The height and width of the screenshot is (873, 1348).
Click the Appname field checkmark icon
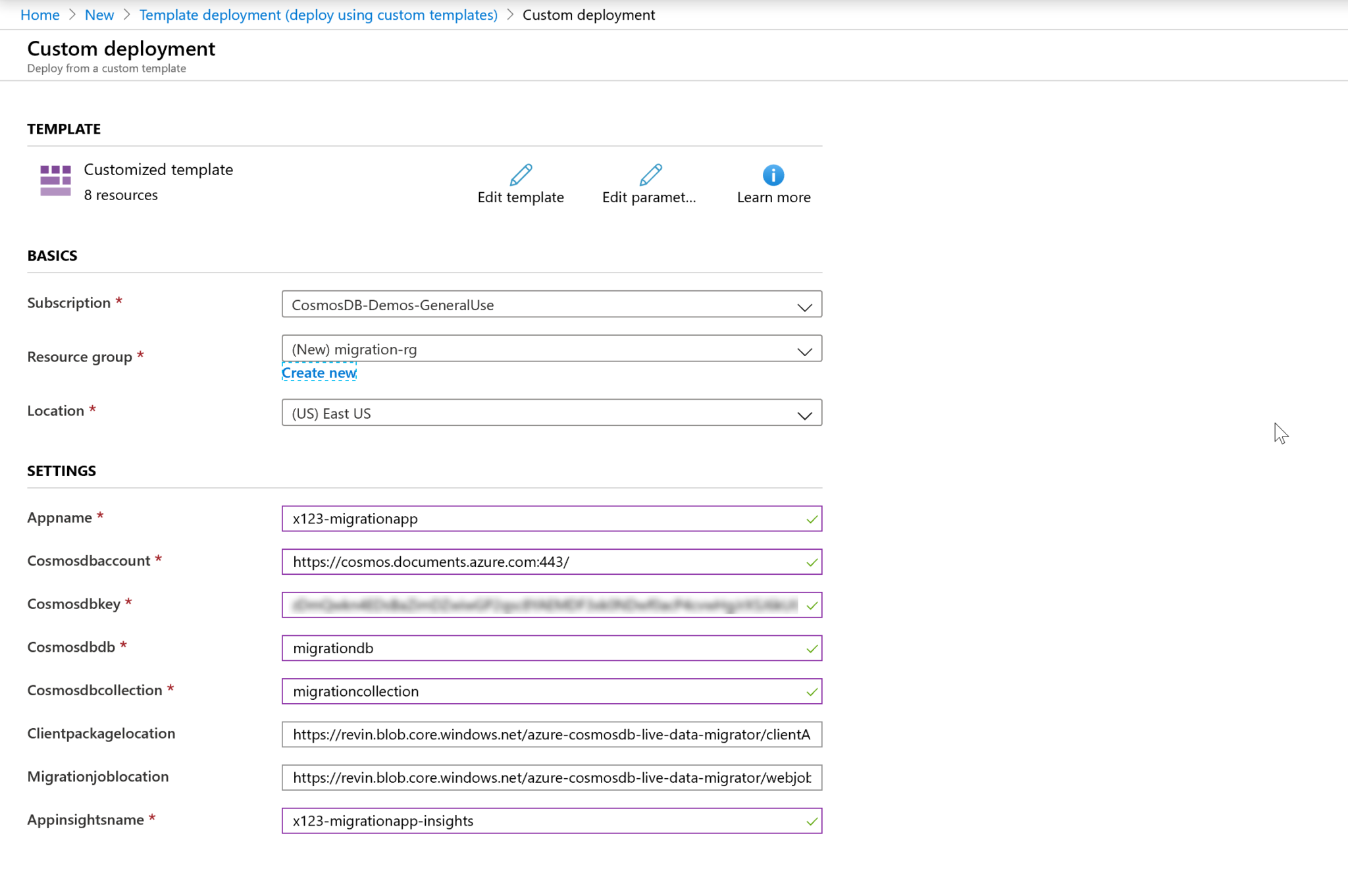(x=812, y=519)
